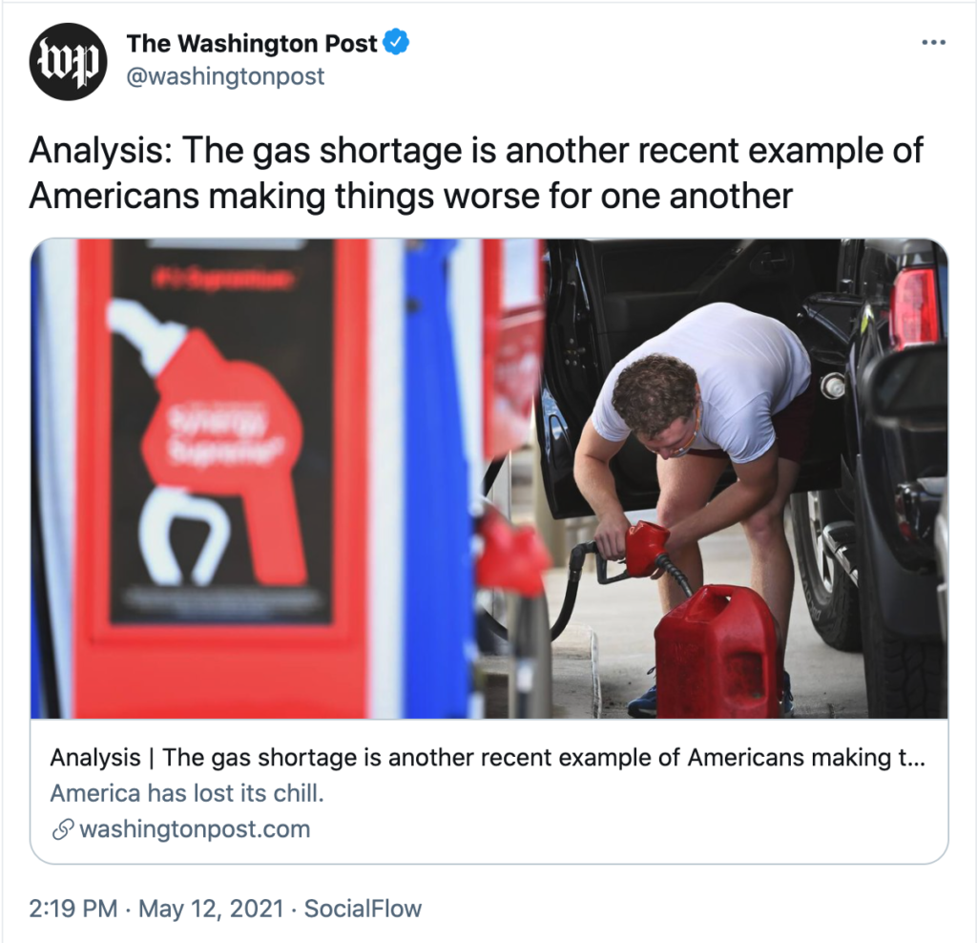Click the wp logo inside the avatar
This screenshot has width=977, height=943.
coord(68,61)
